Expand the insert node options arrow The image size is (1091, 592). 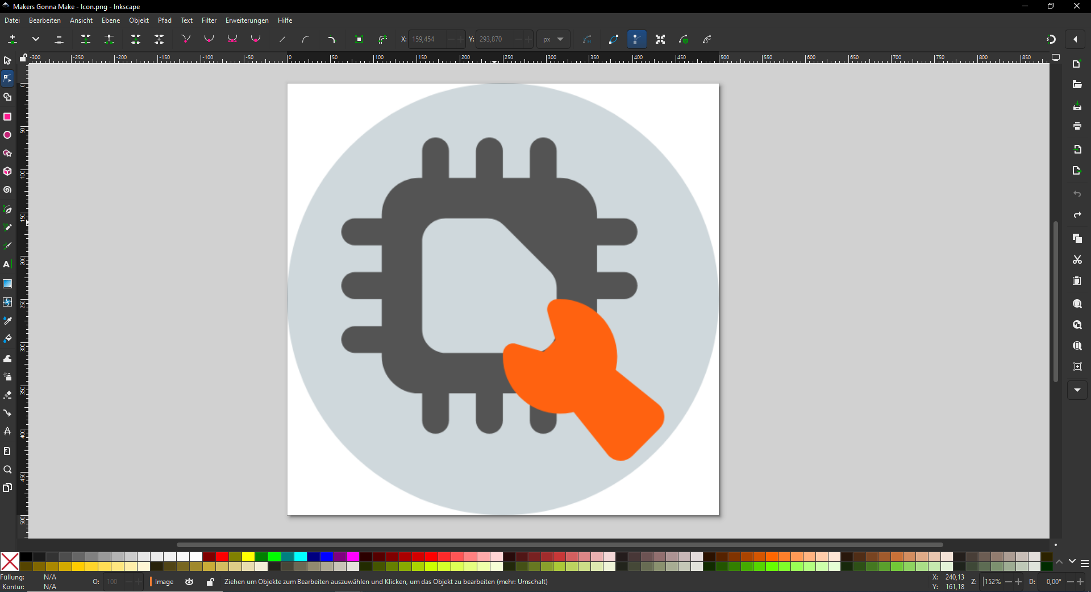[x=36, y=39]
